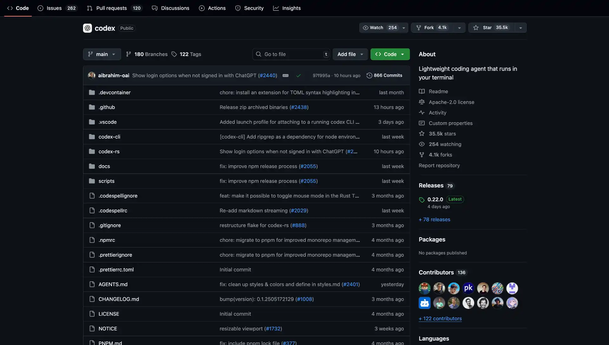
Task: Open the Discussions tab
Action: pyautogui.click(x=171, y=8)
